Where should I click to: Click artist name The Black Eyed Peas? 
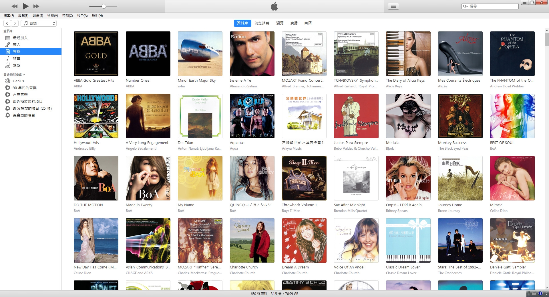pos(453,148)
